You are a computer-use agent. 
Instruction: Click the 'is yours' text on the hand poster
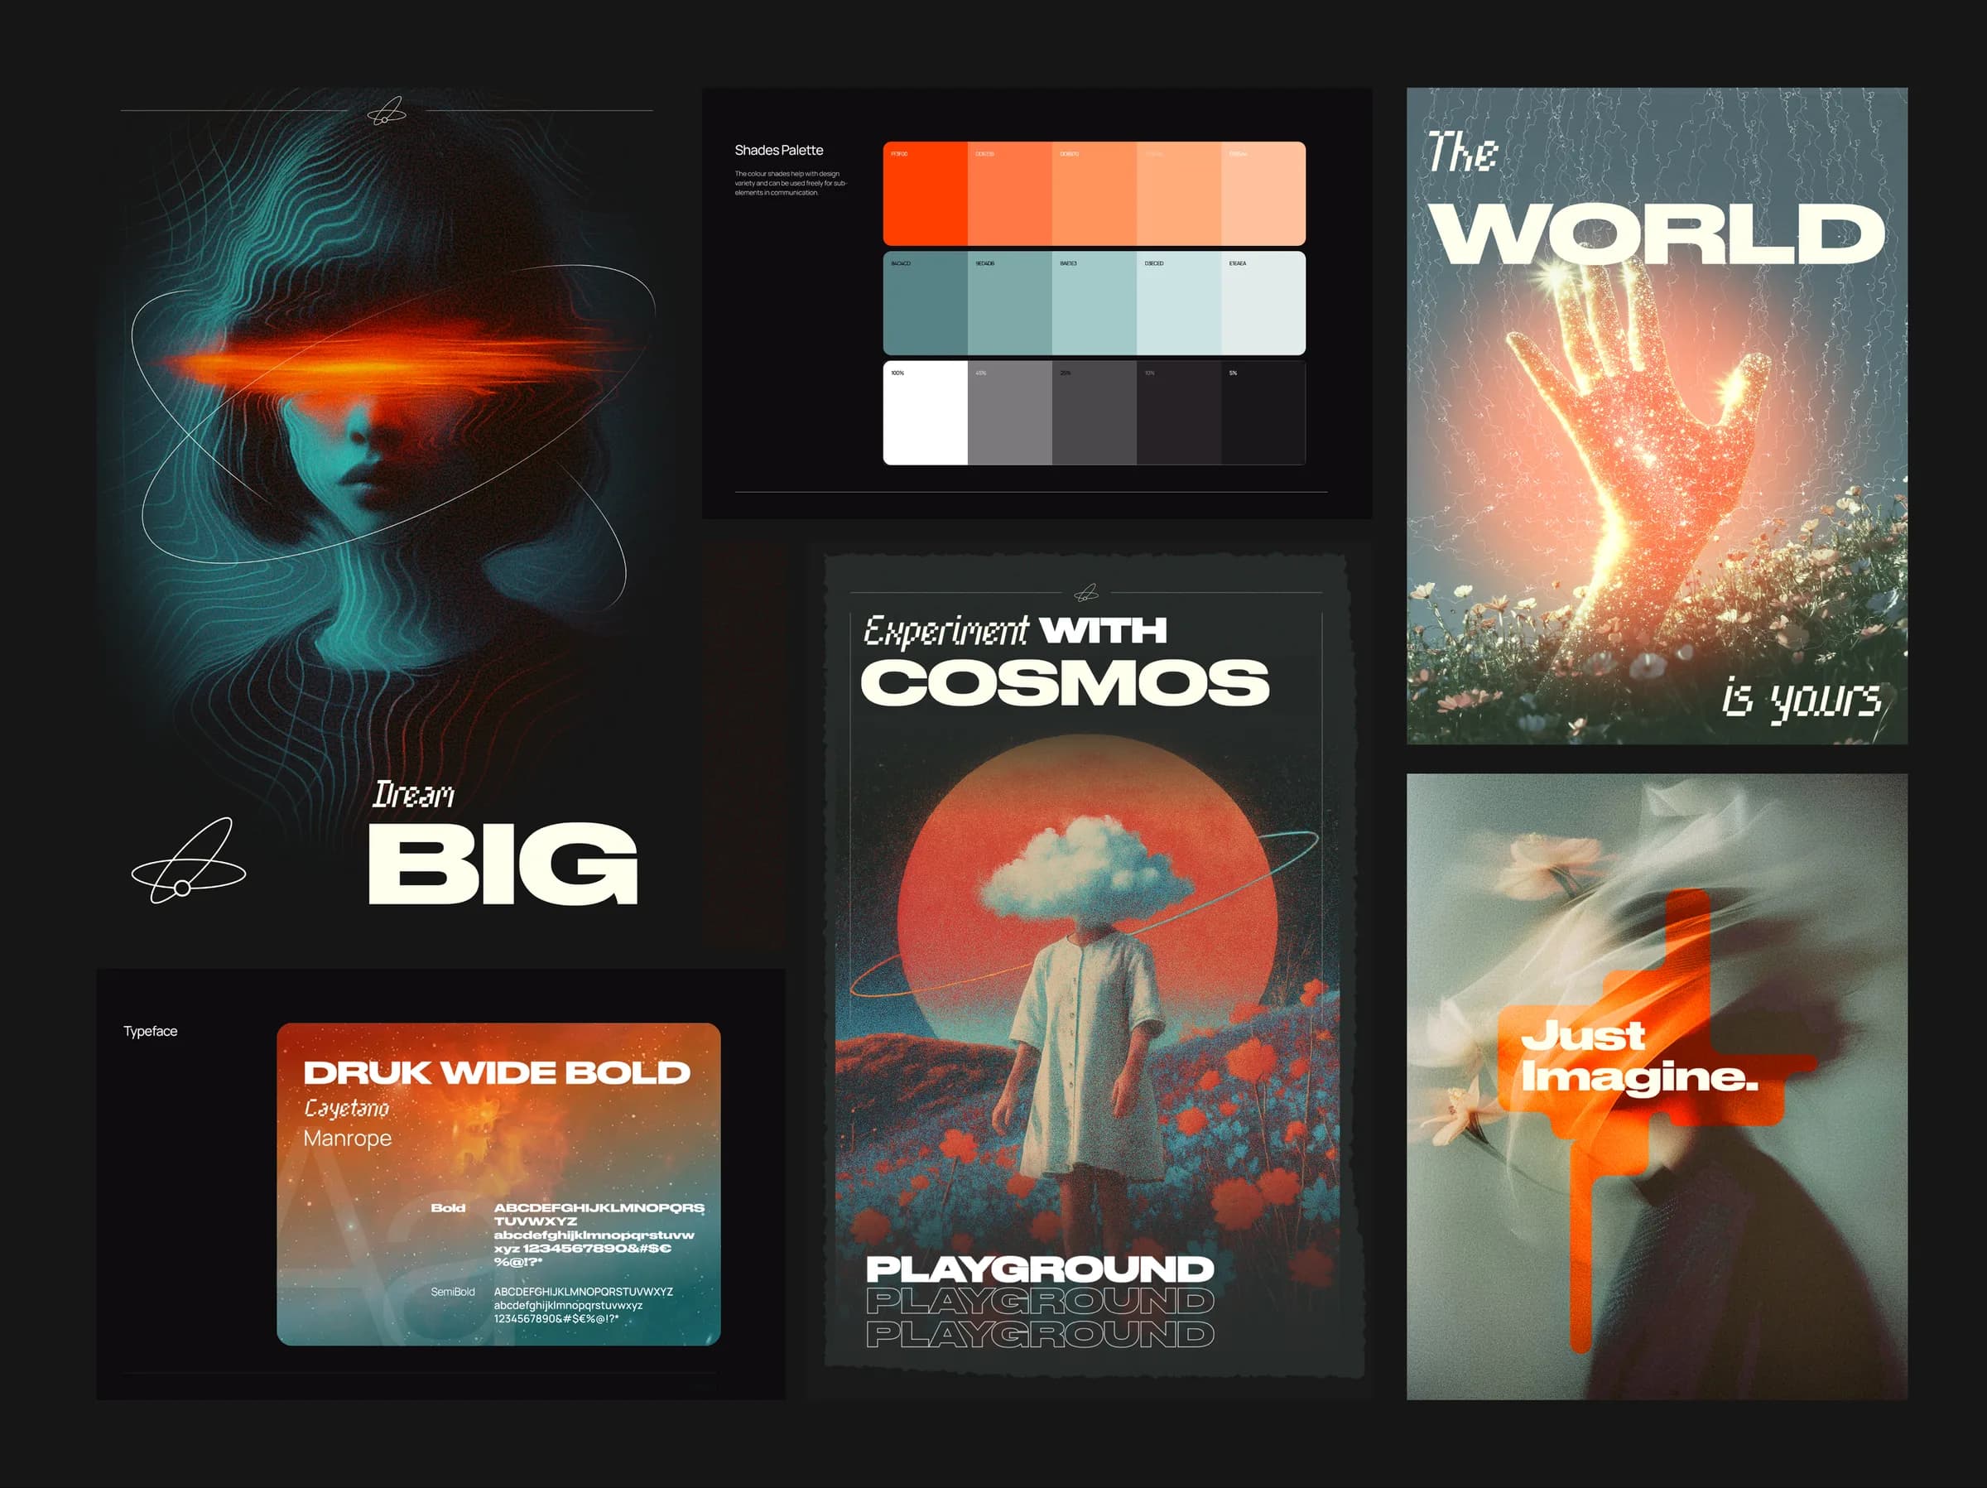(1801, 699)
